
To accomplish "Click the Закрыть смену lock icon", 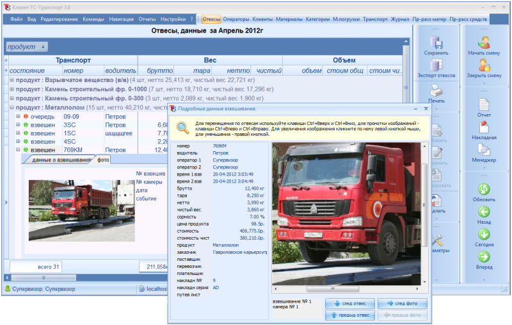I will point(484,65).
